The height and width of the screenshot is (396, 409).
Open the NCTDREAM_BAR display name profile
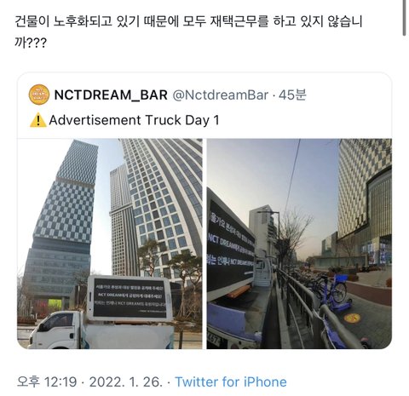pos(111,95)
